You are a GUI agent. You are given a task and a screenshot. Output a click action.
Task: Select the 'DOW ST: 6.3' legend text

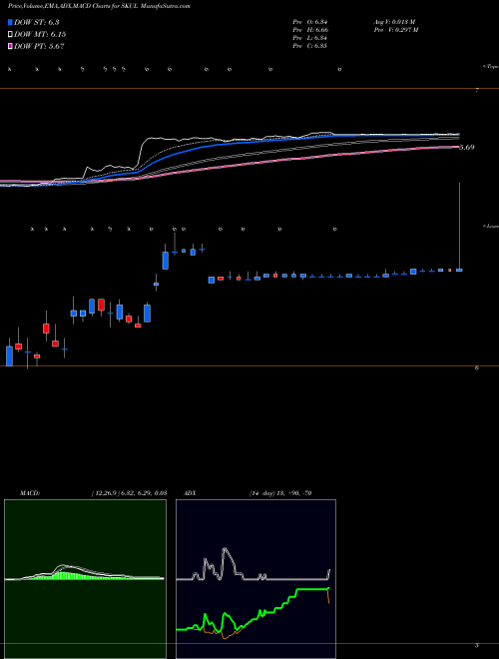tap(37, 23)
